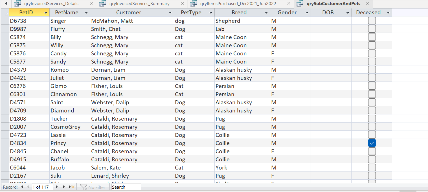Open the Customer column filter dropdown

[170, 12]
